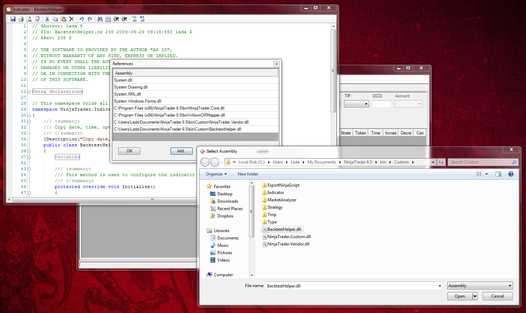The width and height of the screenshot is (526, 313).
Task: Click the Undo arrow icon
Action: pyautogui.click(x=81, y=19)
